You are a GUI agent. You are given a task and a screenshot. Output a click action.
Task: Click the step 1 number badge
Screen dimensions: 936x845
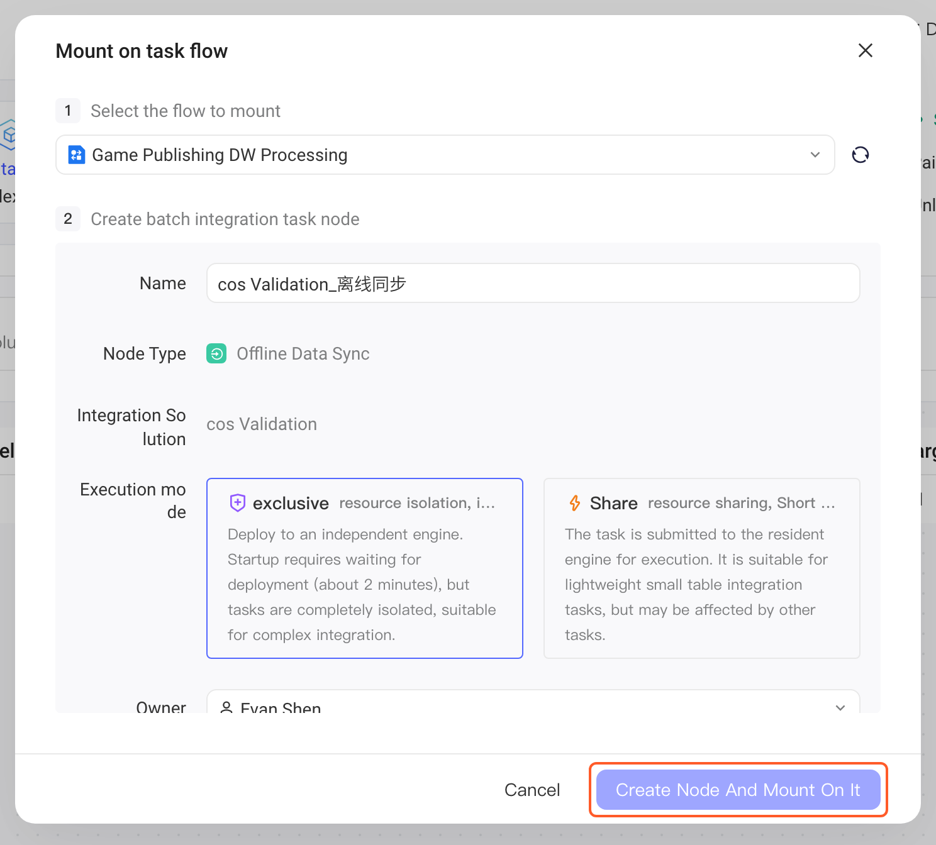click(x=68, y=111)
